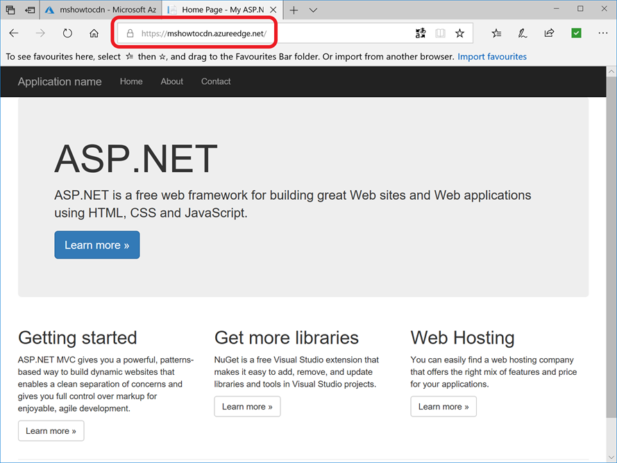This screenshot has height=463, width=617.
Task: Click Learn more under Getting started
Action: [51, 430]
